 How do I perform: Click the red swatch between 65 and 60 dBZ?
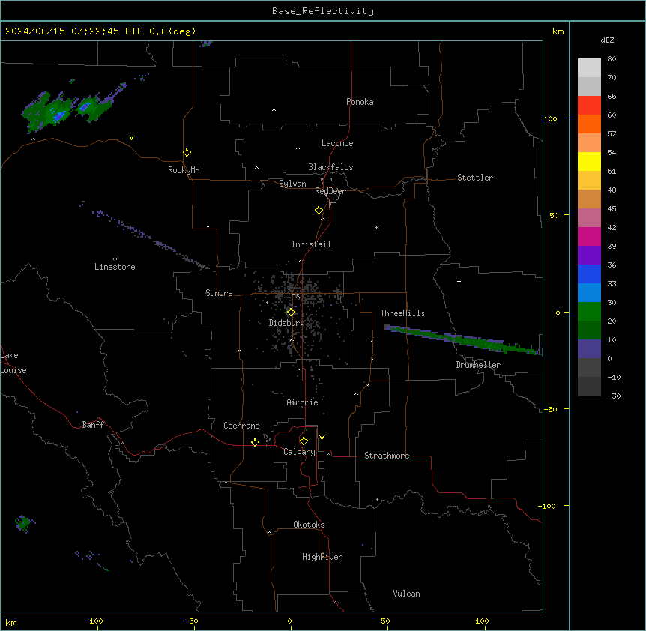[589, 106]
